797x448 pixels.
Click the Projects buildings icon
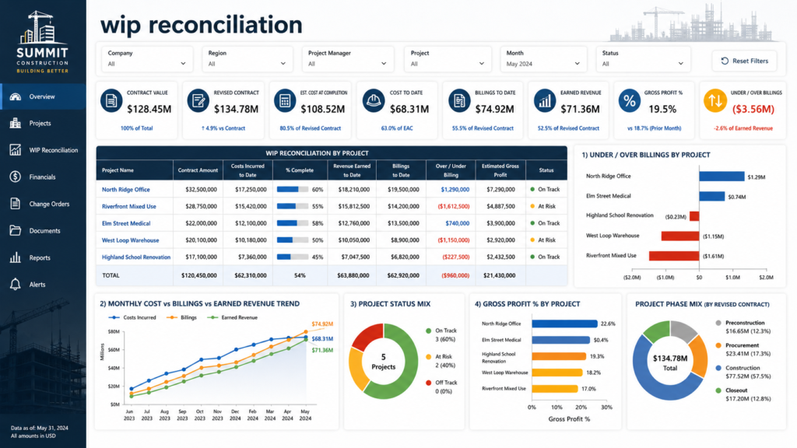pyautogui.click(x=16, y=123)
